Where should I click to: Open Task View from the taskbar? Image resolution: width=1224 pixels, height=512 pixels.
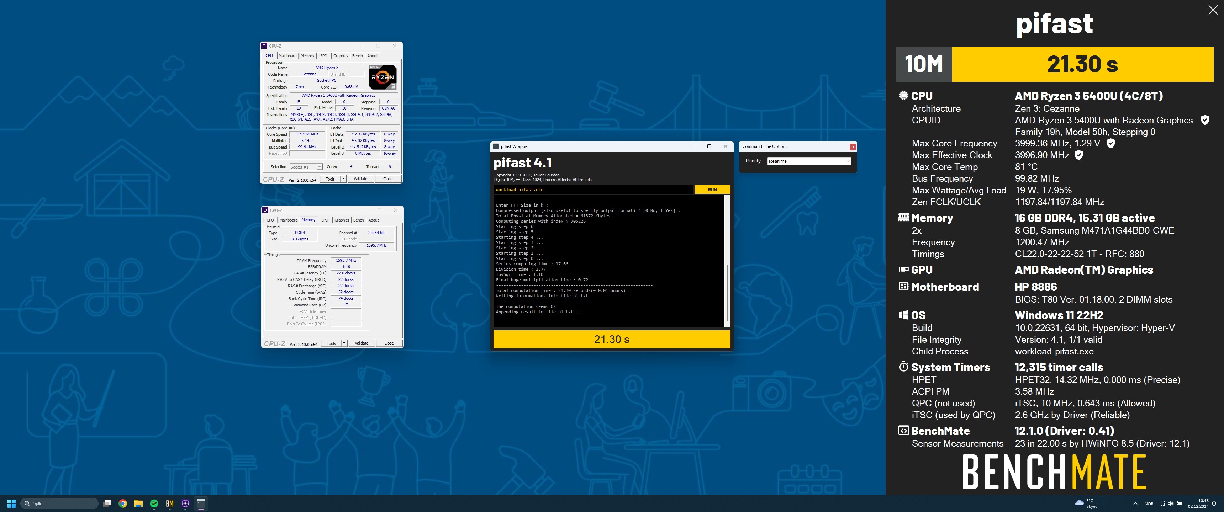click(107, 503)
